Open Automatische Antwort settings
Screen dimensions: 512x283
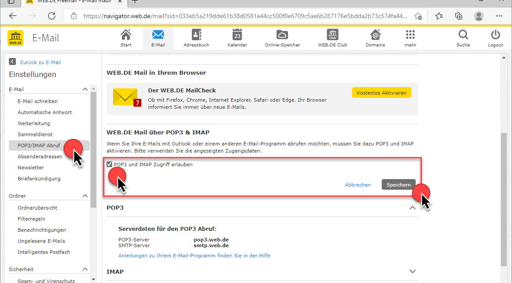(45, 112)
